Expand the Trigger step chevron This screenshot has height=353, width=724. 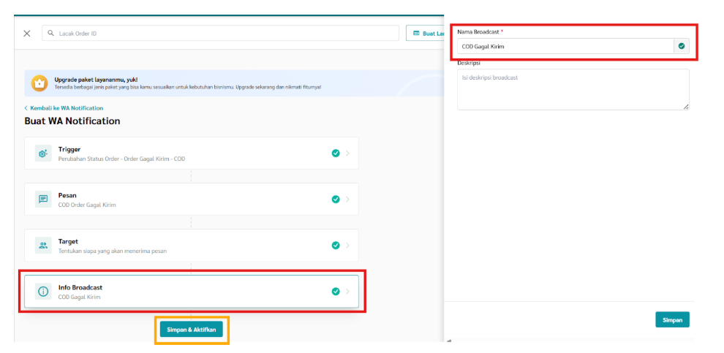[x=348, y=153]
